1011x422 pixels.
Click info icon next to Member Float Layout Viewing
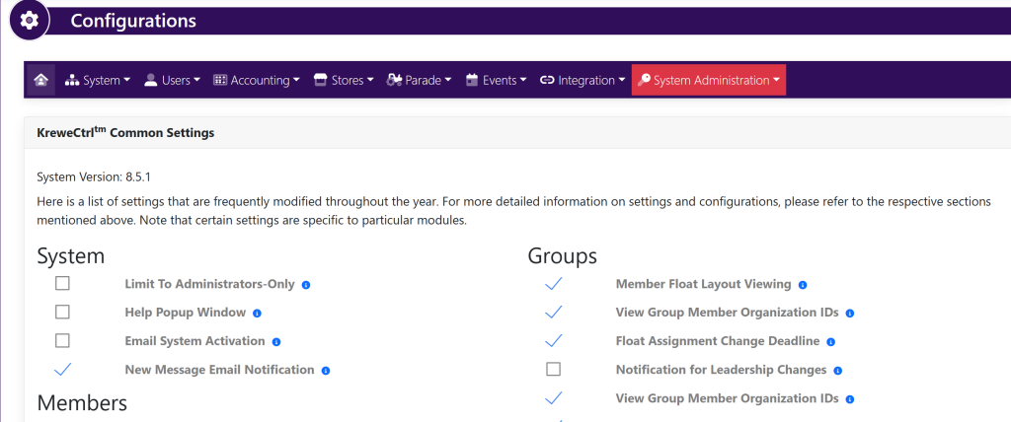803,285
